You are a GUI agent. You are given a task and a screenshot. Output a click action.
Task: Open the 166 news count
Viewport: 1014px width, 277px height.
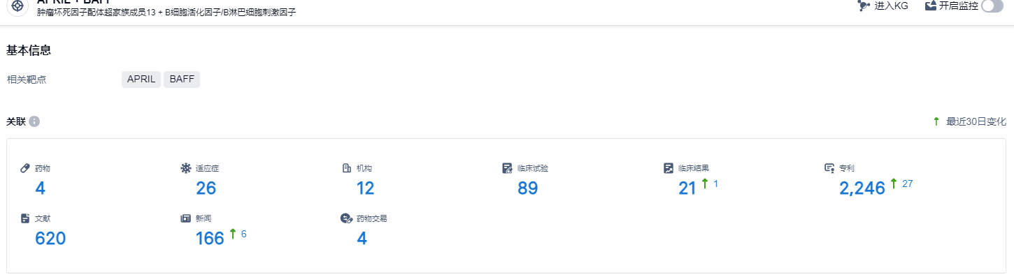pyautogui.click(x=210, y=239)
